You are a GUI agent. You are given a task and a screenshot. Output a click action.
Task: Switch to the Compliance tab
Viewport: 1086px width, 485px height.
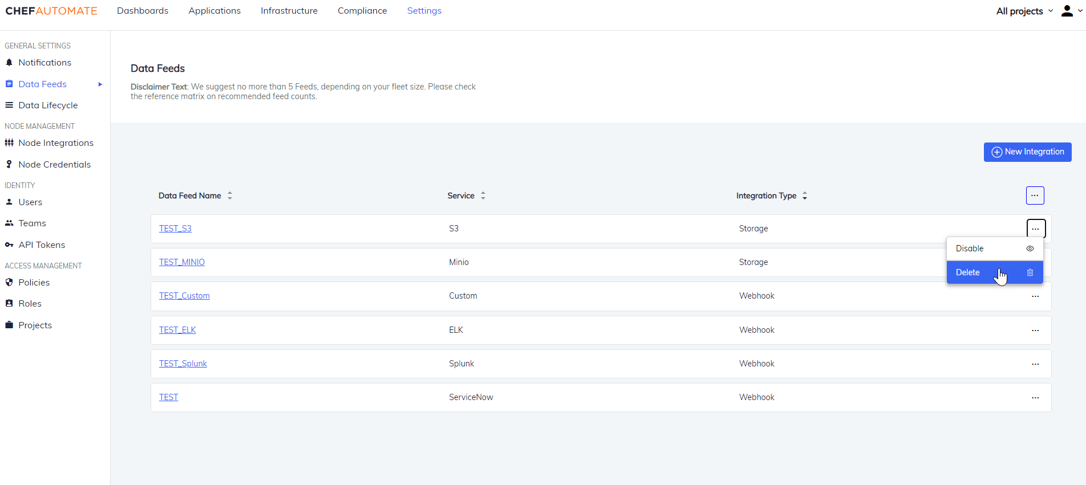362,11
